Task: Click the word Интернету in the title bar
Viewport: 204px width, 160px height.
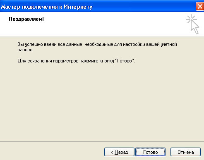Action: 78,7
